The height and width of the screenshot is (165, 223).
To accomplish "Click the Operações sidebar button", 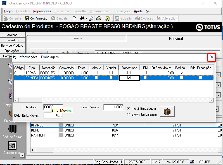I will click(x=13, y=51).
